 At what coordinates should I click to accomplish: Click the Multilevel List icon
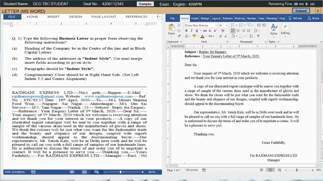coord(249,25)
